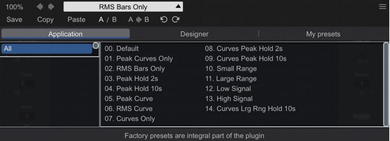The width and height of the screenshot is (390, 141).
Task: Choose the 01. Peak Curves Only preset
Action: point(139,59)
